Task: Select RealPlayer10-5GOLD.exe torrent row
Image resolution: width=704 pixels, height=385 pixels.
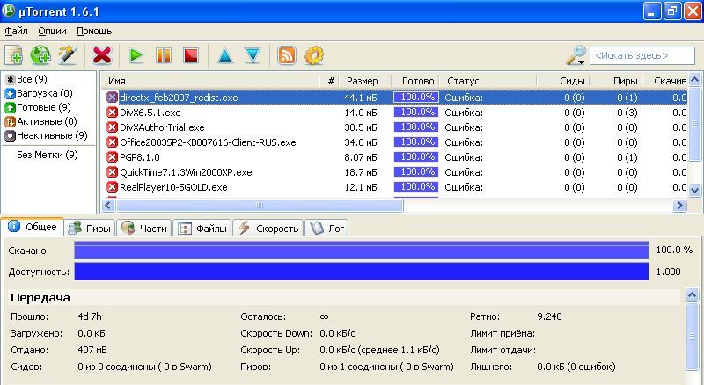Action: 394,187
